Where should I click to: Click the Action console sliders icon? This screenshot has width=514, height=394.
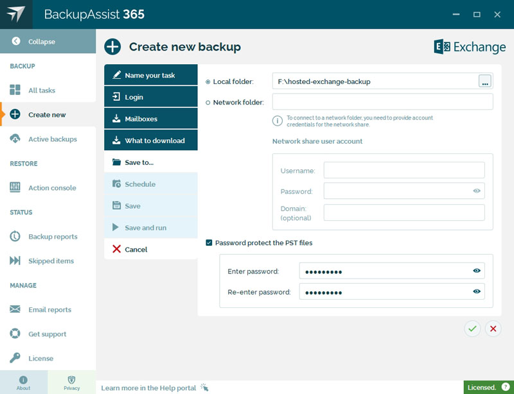coord(15,187)
